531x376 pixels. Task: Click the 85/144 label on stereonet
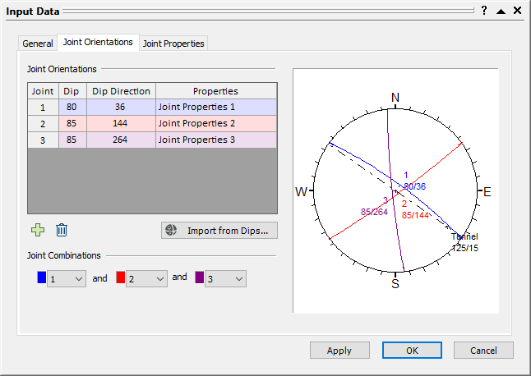coord(416,215)
